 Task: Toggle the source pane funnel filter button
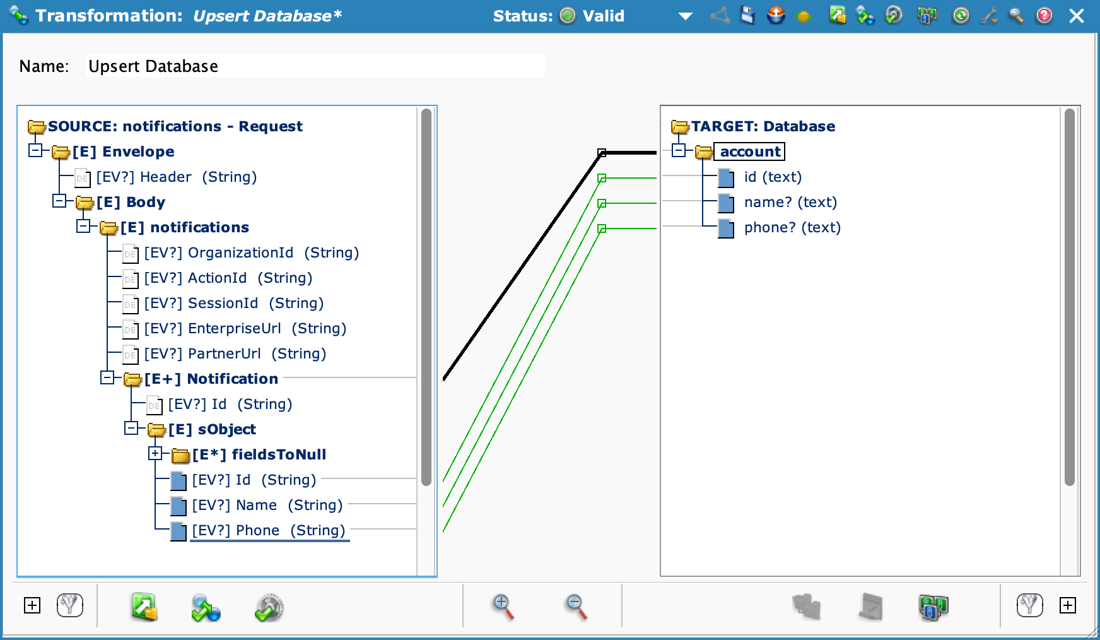coord(70,605)
